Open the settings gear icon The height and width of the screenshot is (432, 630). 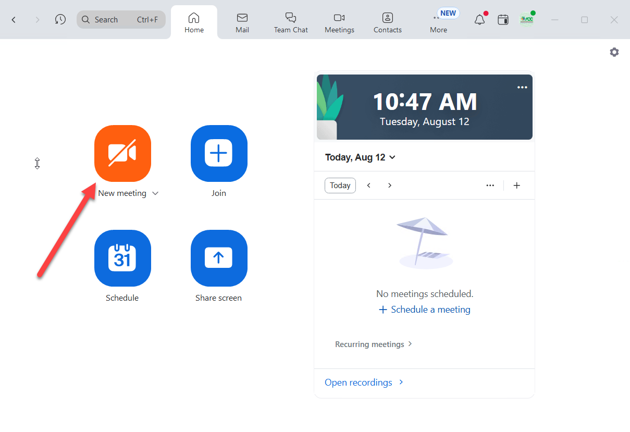614,52
